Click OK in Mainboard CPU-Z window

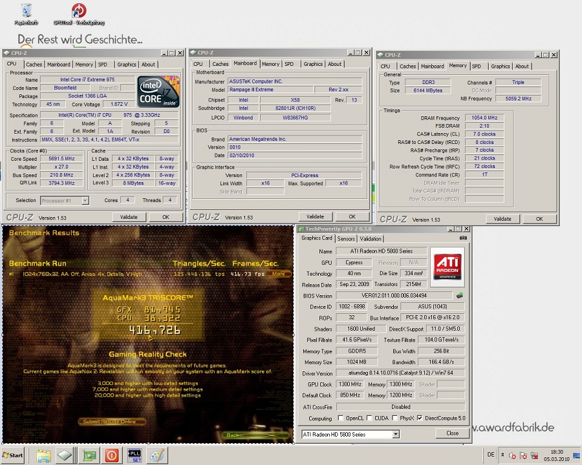point(352,216)
